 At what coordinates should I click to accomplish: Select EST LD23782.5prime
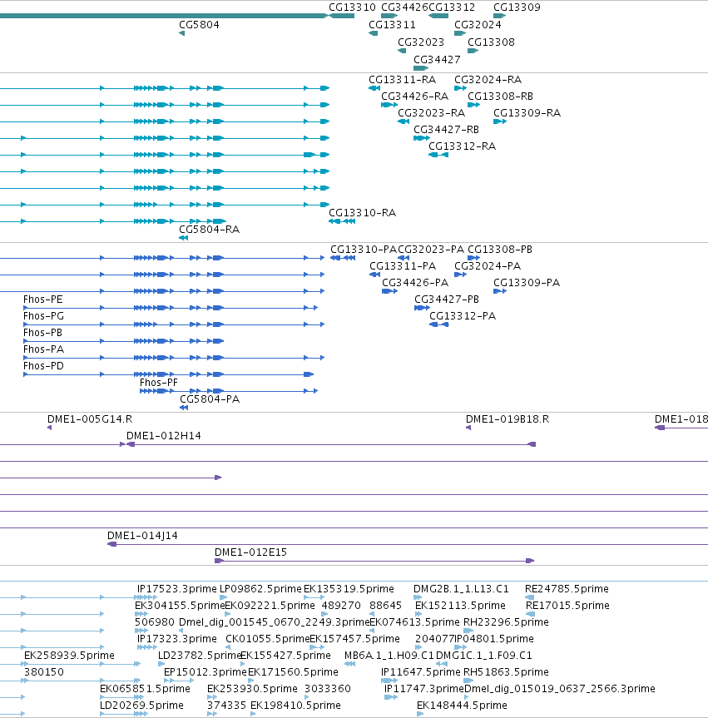(199, 656)
